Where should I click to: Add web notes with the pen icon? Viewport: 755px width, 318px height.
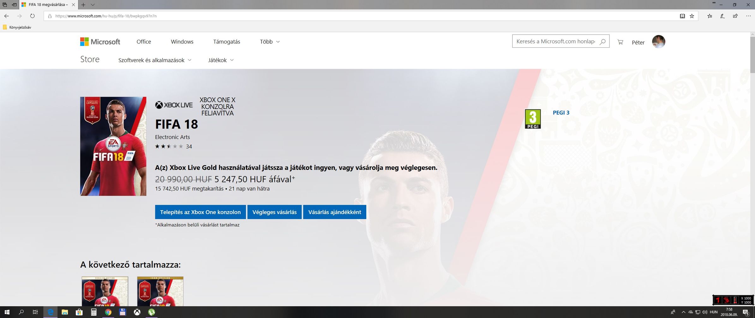pyautogui.click(x=722, y=16)
